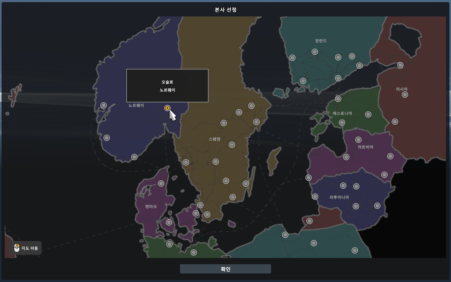The height and width of the screenshot is (282, 451).
Task: Click the 리투아니아 country label
Action: [339, 197]
